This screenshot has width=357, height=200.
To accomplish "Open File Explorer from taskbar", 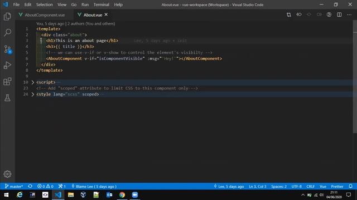I will click(x=71, y=195).
